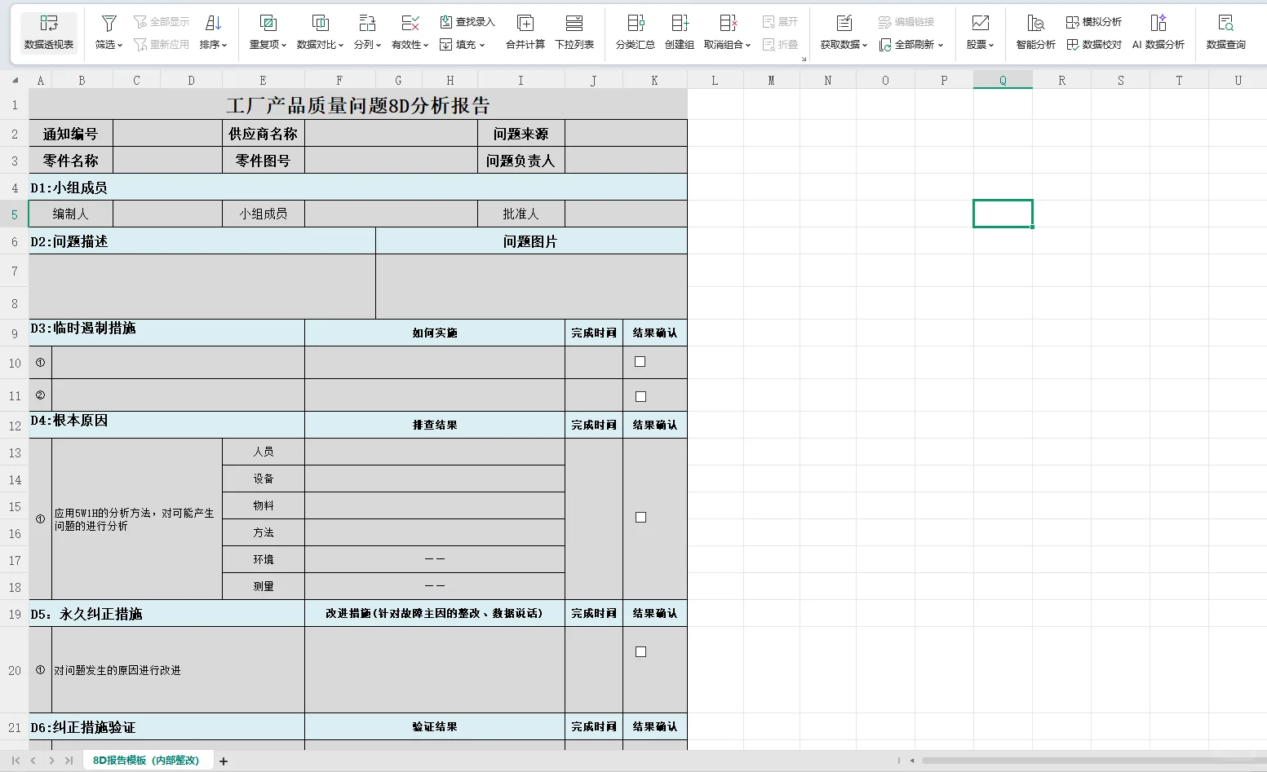Viewport: 1267px width, 772px height.
Task: Click the 取消组合 ungroup icon
Action: pos(728,23)
